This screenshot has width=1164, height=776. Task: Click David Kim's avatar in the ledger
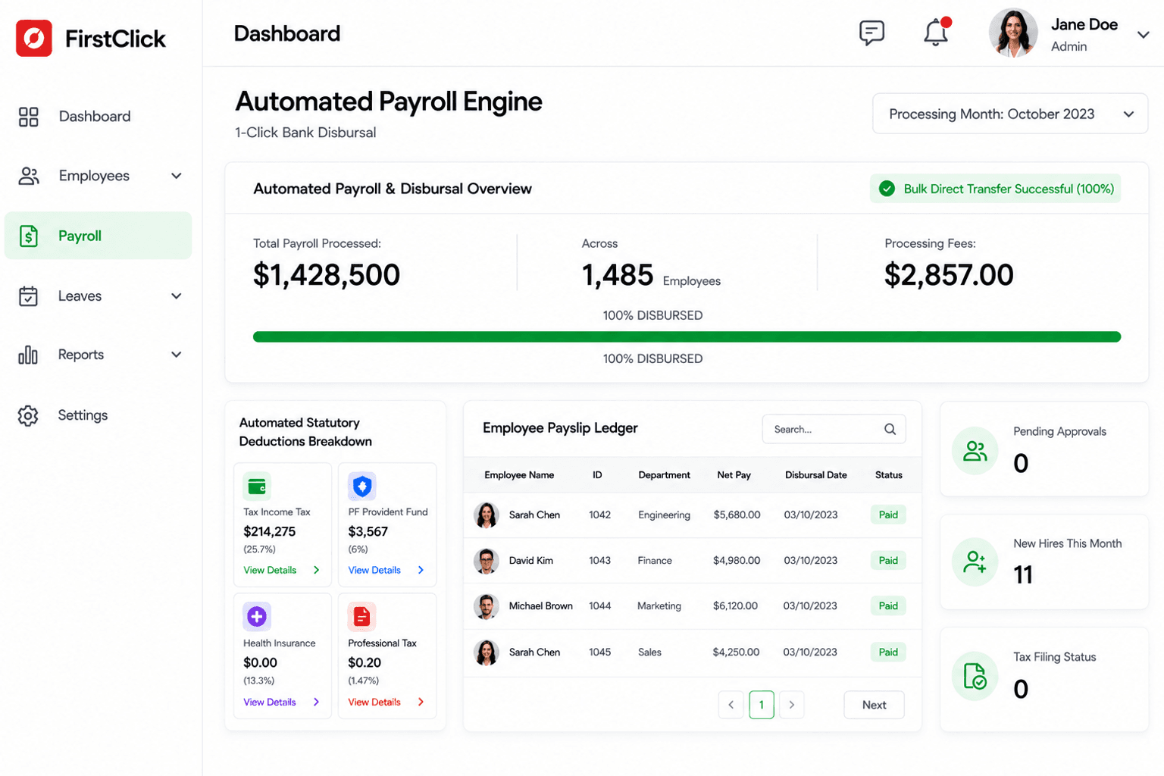point(487,561)
